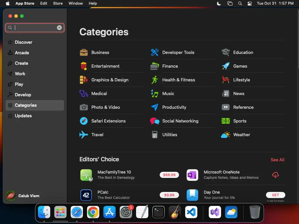
Task: Click the window's vertical scrollbar
Action: 298,39
